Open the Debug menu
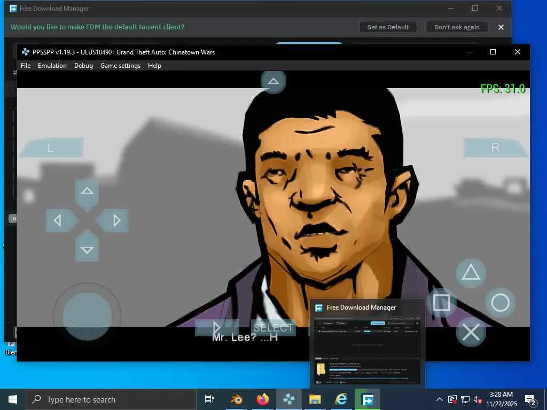This screenshot has width=547, height=410. pos(83,66)
